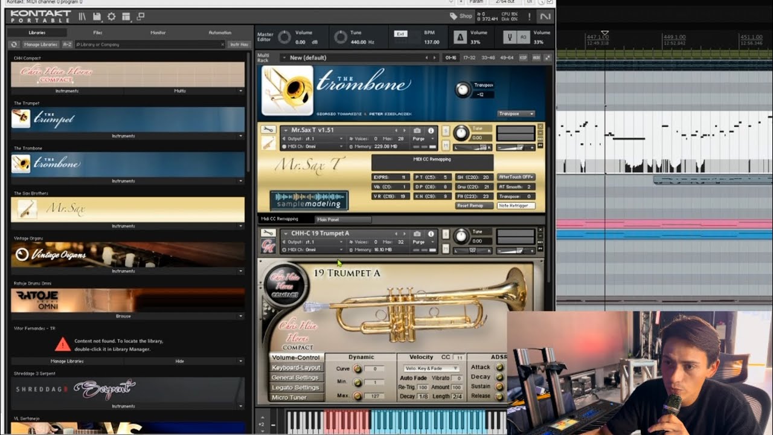Click Browse under Ratoje Drums Omni
The image size is (773, 435).
123,316
